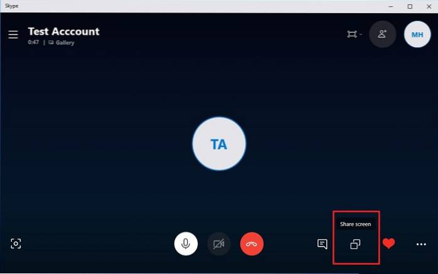Open the hamburger menu beside Test Acccount

13,35
